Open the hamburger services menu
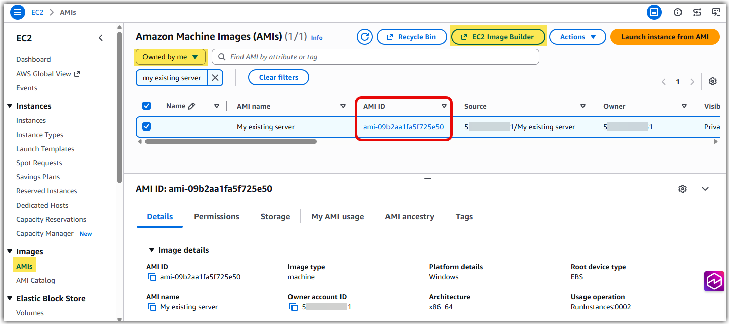Screen dimensions: 730x325 (18, 12)
